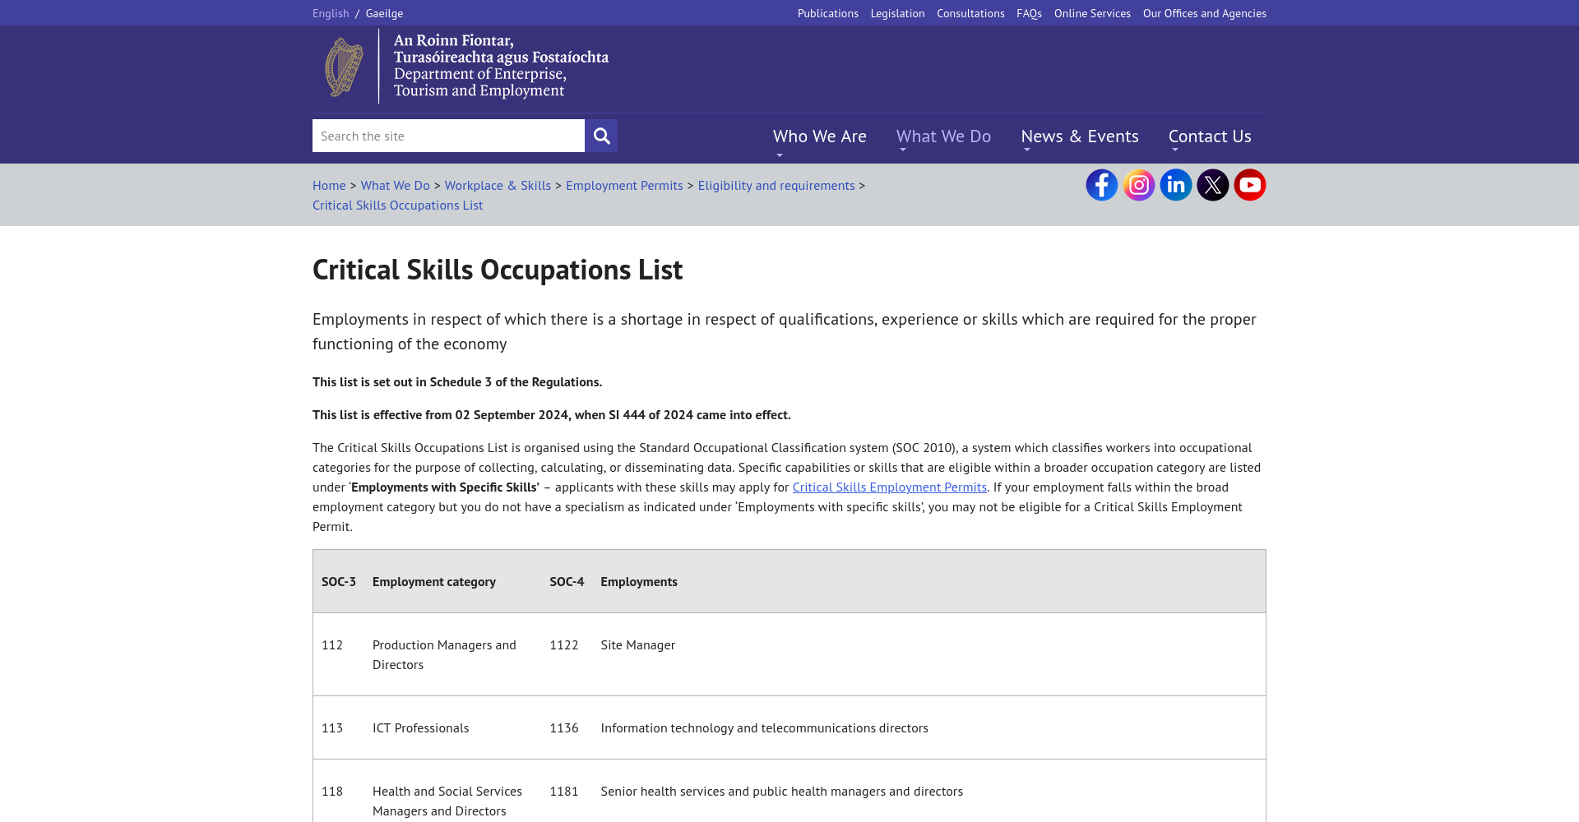1579x822 pixels.
Task: Click the Employment category column header
Action: point(434,582)
